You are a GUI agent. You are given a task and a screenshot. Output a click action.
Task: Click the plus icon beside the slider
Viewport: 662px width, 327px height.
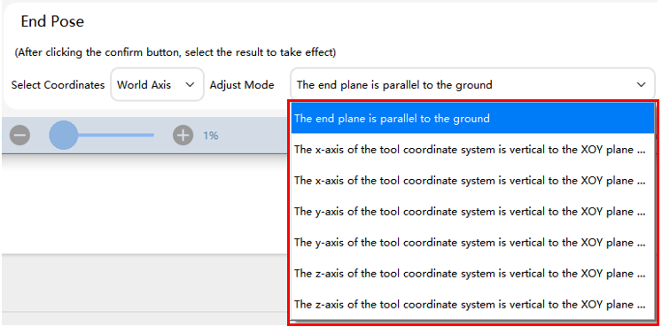pos(183,136)
